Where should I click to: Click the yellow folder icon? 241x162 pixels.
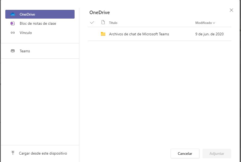103,34
